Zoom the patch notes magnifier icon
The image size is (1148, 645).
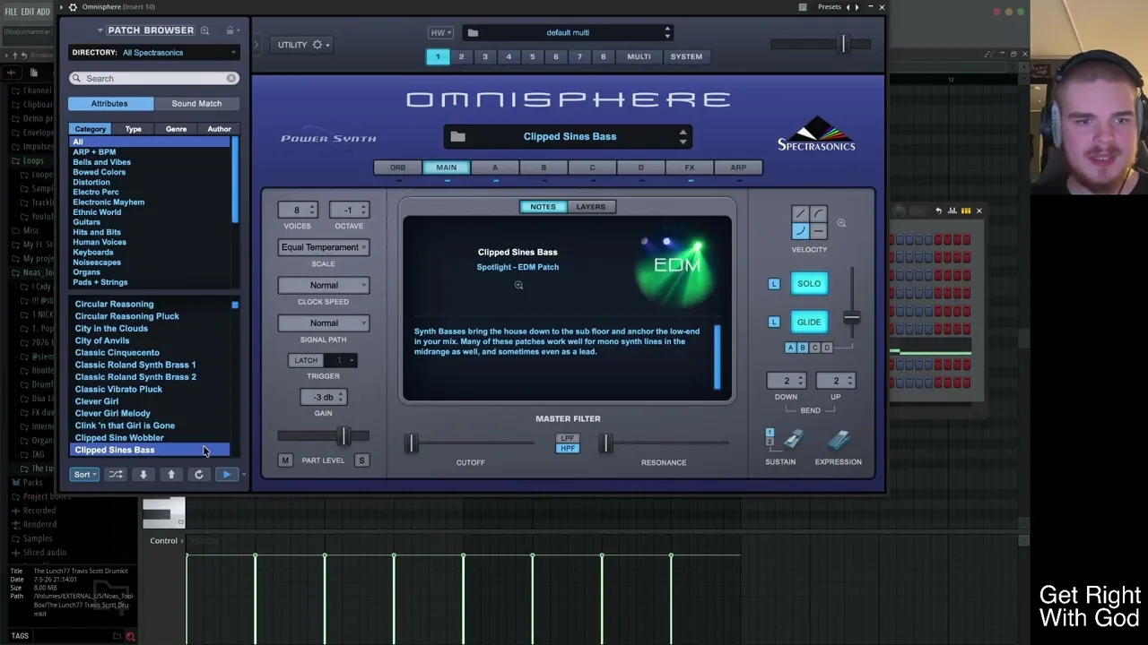pyautogui.click(x=518, y=285)
